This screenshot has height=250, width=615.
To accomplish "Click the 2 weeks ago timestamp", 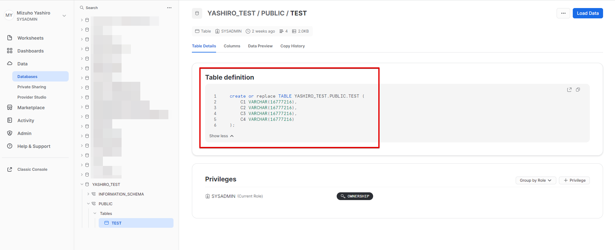I will [x=260, y=31].
